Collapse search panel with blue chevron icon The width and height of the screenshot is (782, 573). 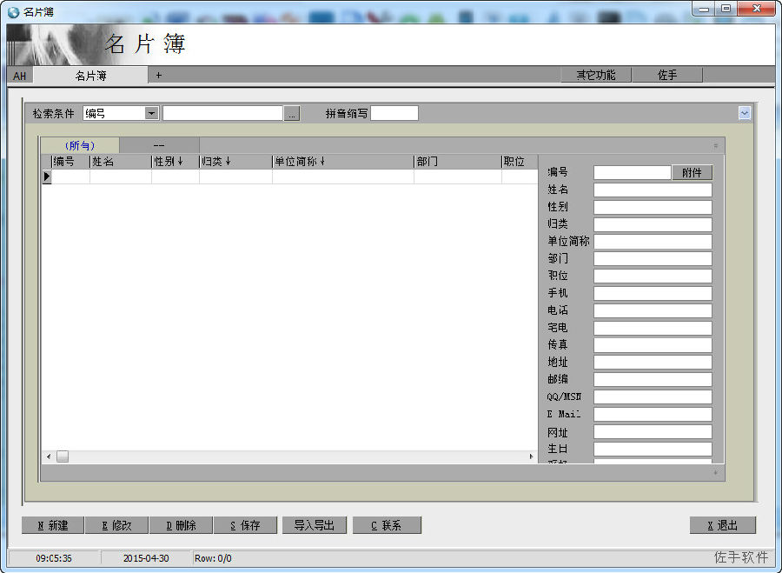[744, 113]
